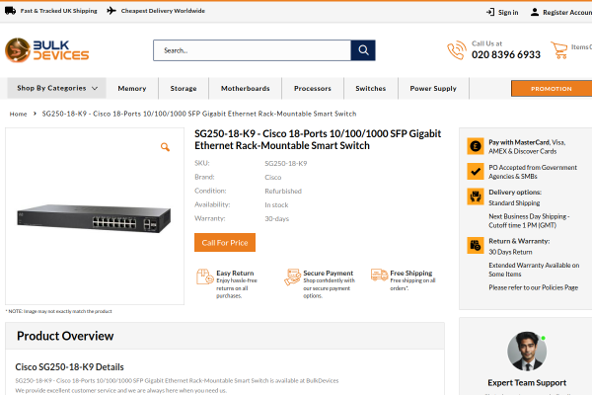Click the Cisco switch product image
Screen dimensions: 592x395
pyautogui.click(x=94, y=218)
